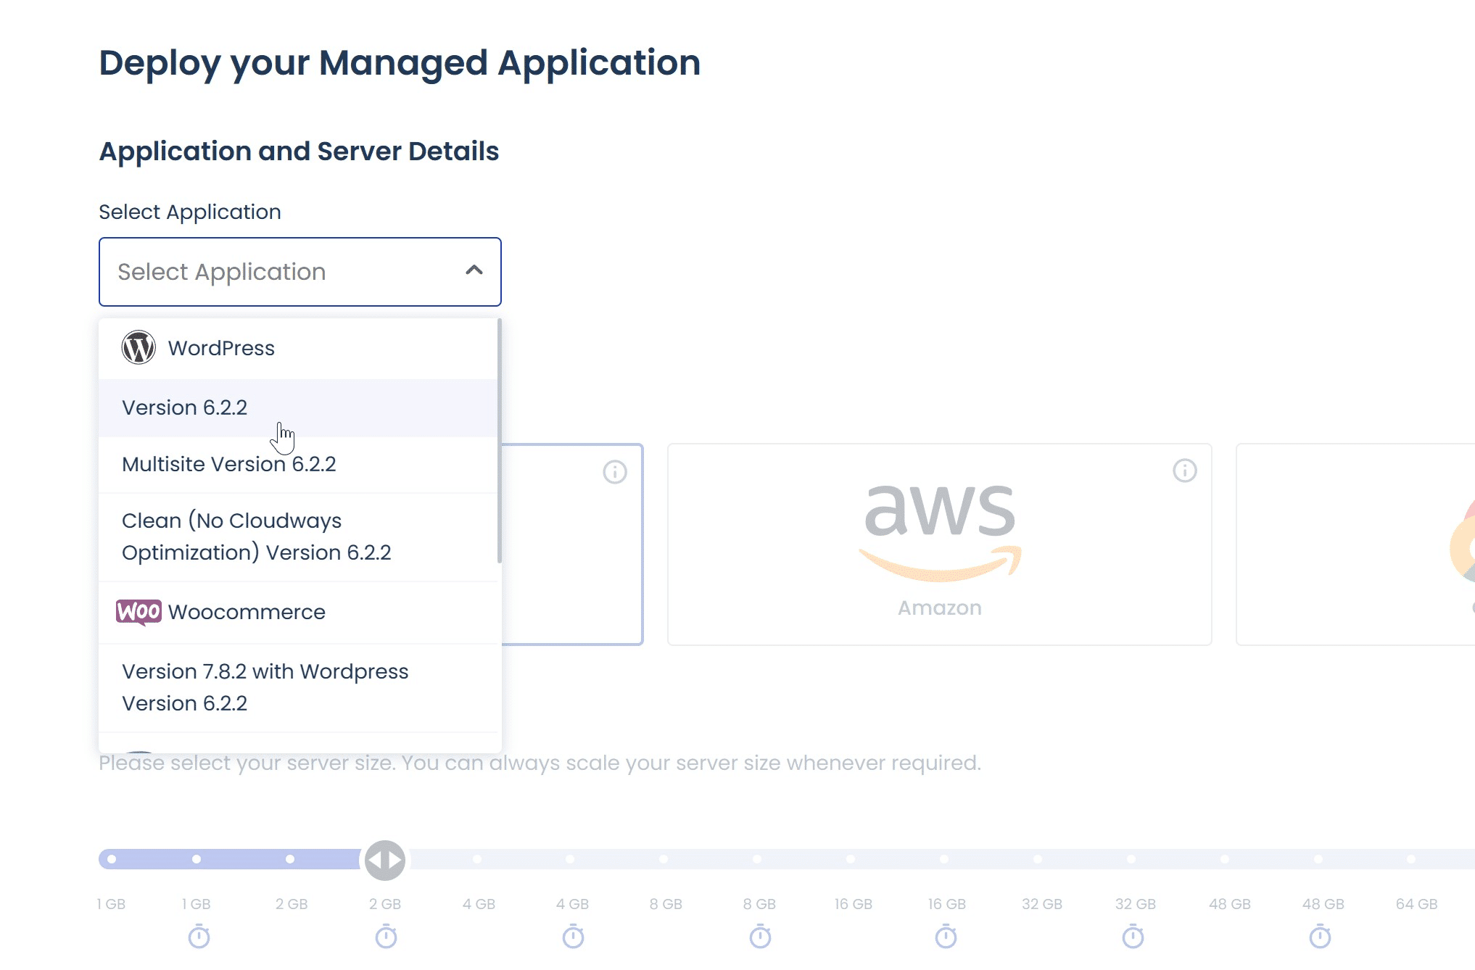Click the WordPress icon in dropdown
Screen dimensions: 1475x970
coord(138,347)
